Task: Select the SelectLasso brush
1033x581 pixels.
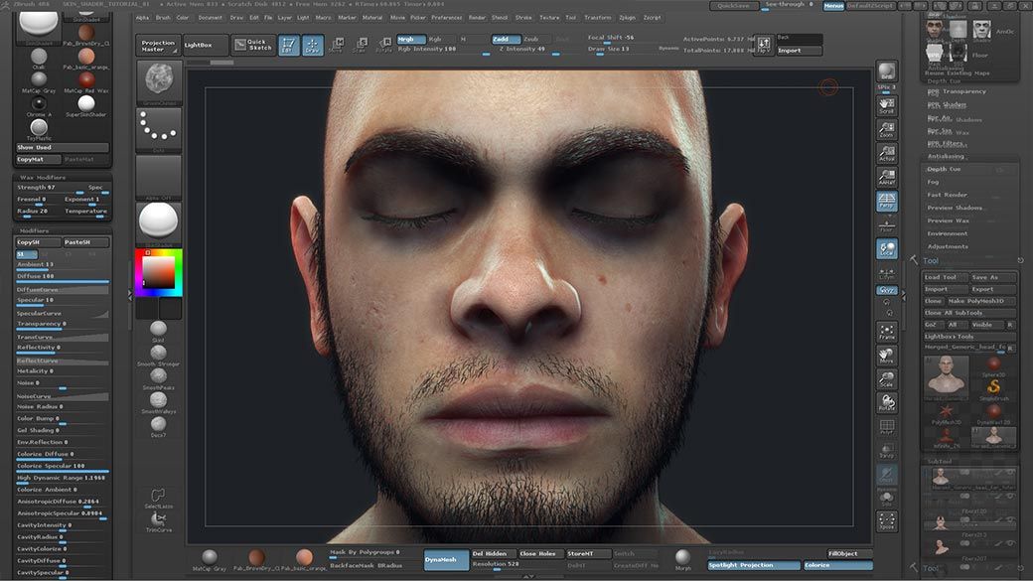Action: coord(158,499)
